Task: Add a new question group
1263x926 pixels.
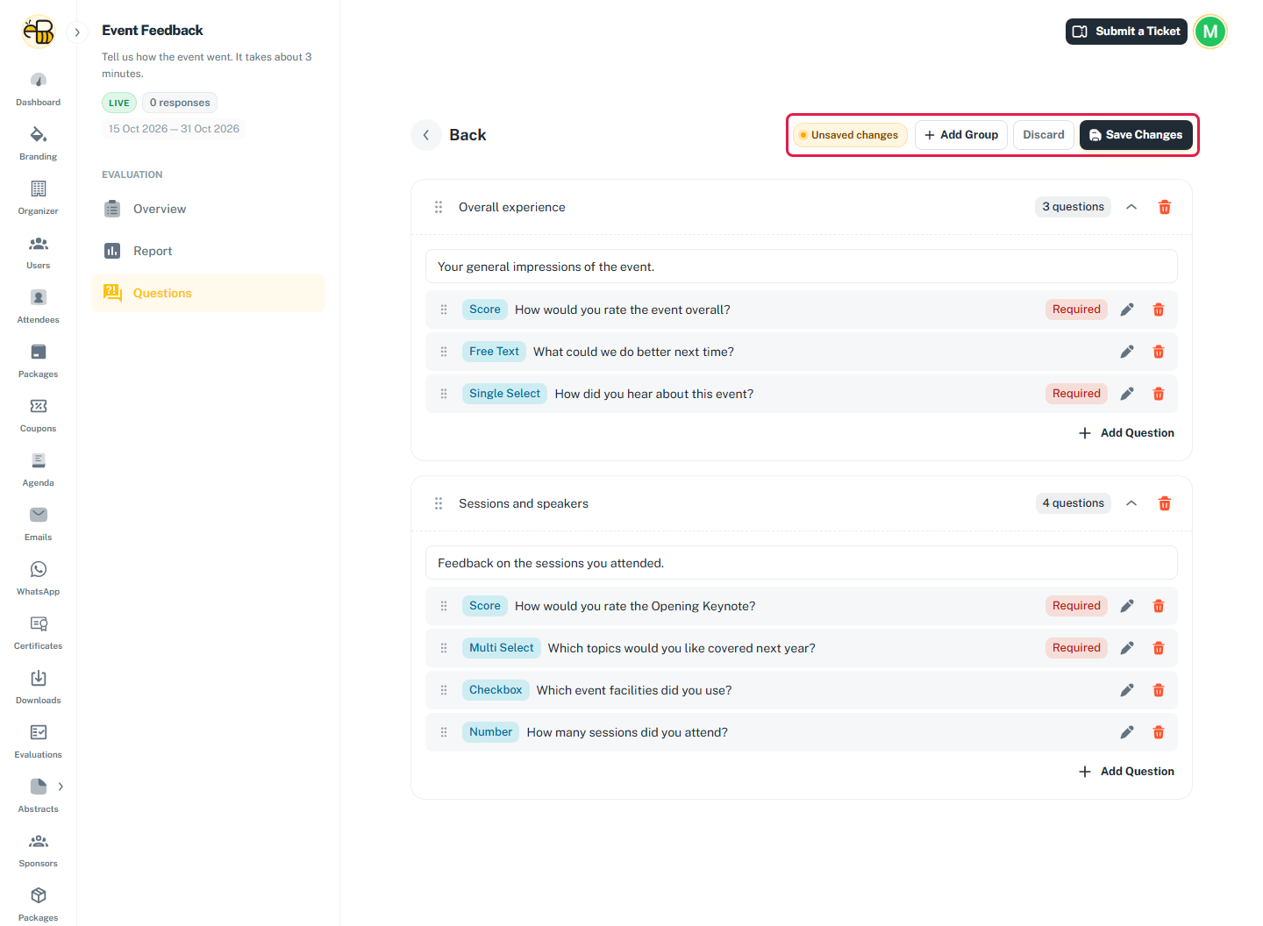Action: [961, 135]
